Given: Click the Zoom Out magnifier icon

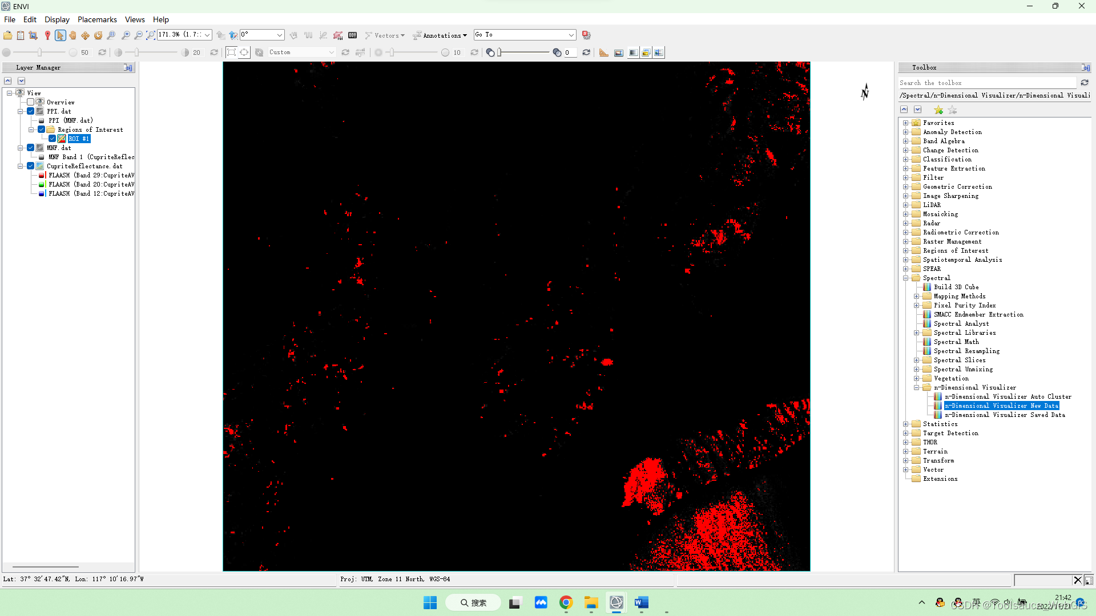Looking at the screenshot, I should click(x=138, y=35).
